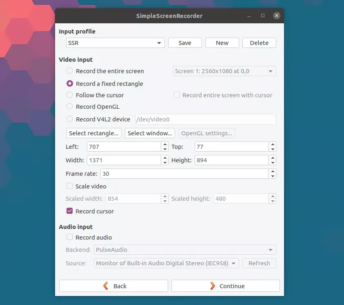Increase the Top value with up arrow
Image resolution: width=344 pixels, height=305 pixels.
pos(273,144)
